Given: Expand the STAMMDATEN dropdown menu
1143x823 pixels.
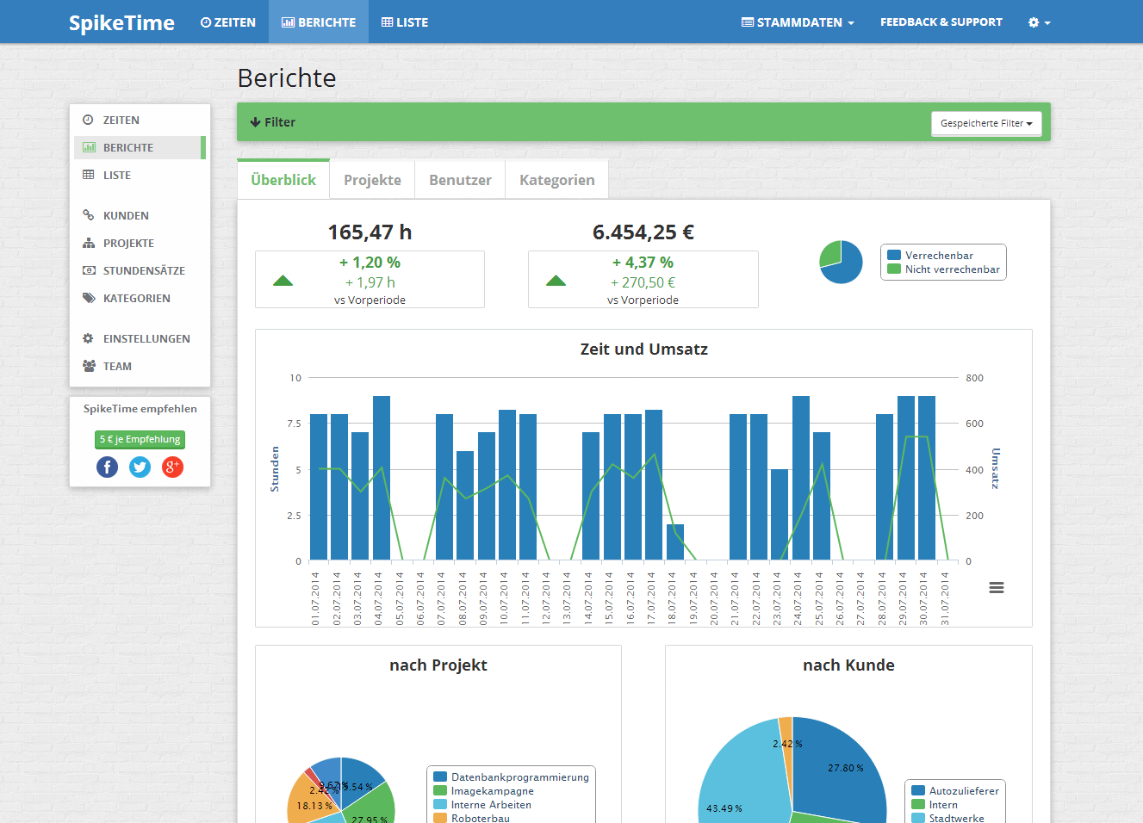Looking at the screenshot, I should point(798,22).
